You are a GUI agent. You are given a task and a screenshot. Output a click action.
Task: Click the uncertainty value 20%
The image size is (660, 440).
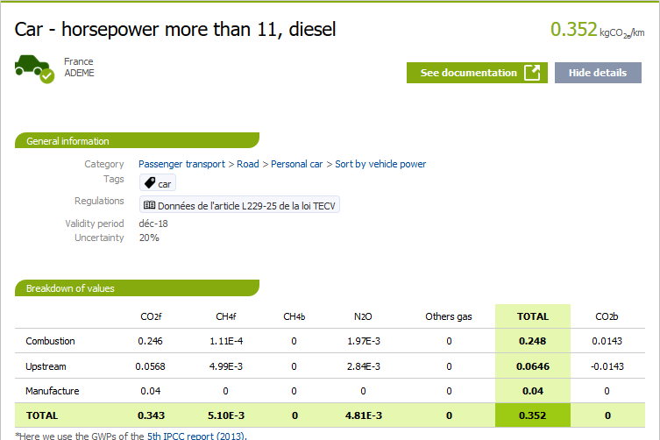click(x=149, y=238)
